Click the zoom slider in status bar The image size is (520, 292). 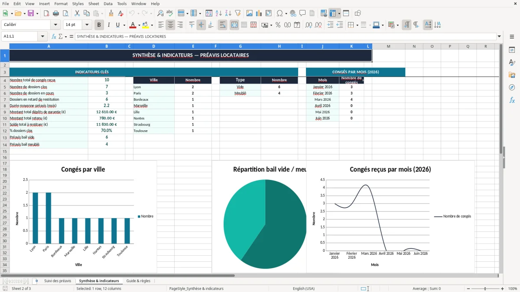(x=485, y=289)
